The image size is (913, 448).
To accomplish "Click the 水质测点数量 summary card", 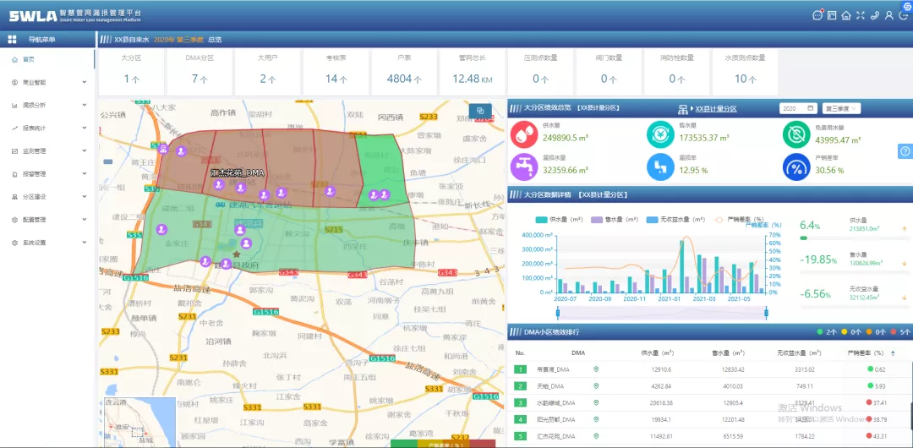I will point(745,72).
